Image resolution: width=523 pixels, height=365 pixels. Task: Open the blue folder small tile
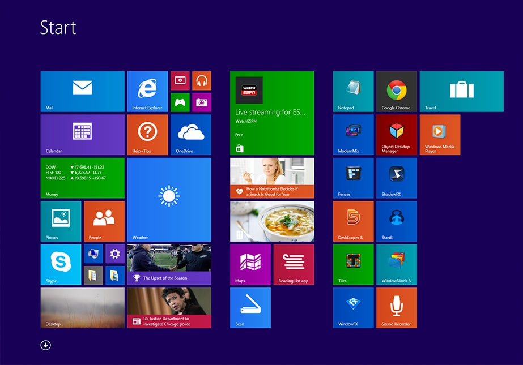(114, 276)
